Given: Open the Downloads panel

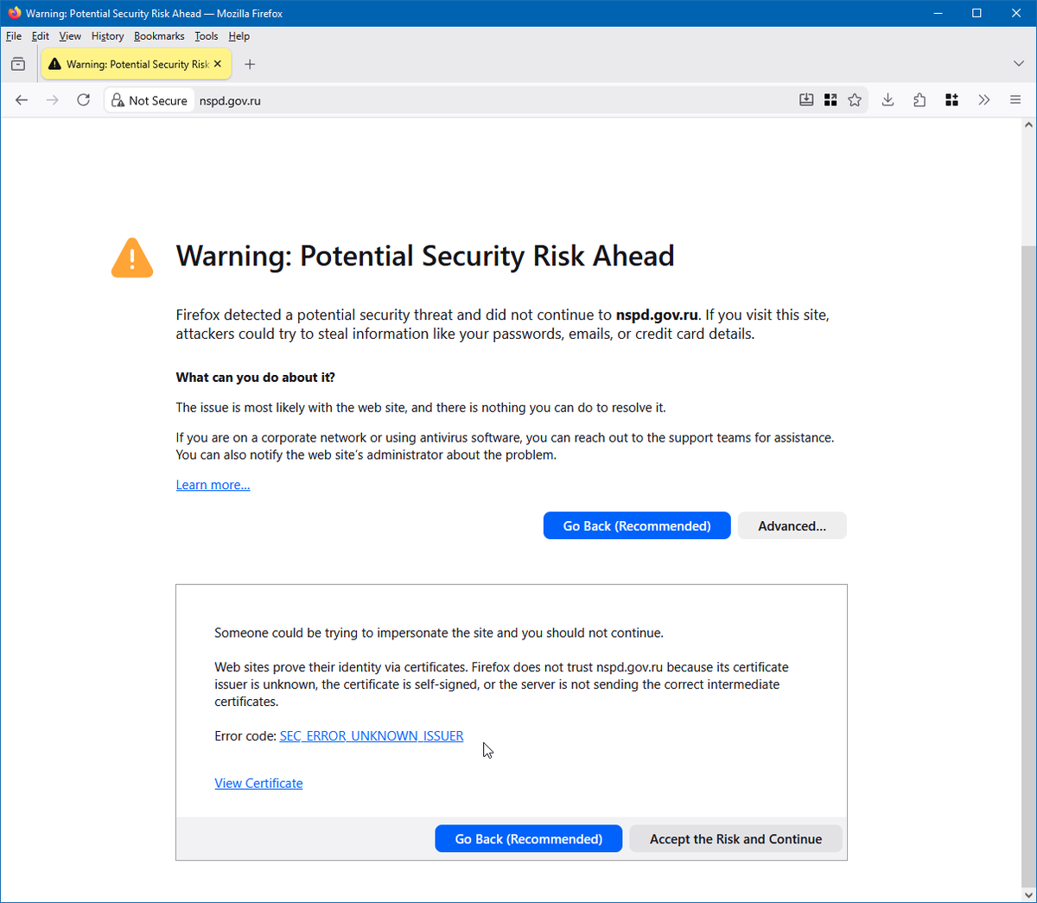Looking at the screenshot, I should [887, 99].
